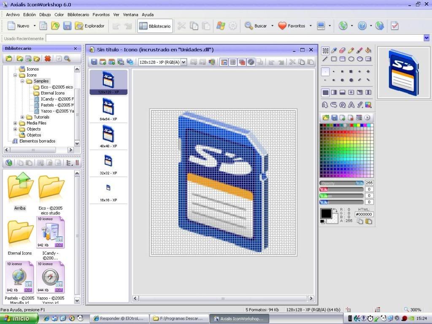Toggle the pixel grid display button
Screen dimensions: 432x324
click(233, 62)
